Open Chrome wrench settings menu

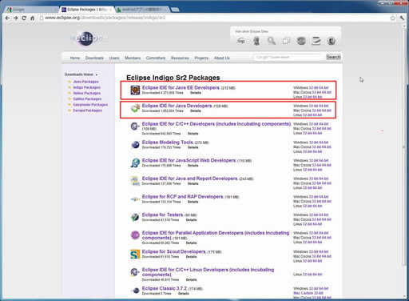402,18
